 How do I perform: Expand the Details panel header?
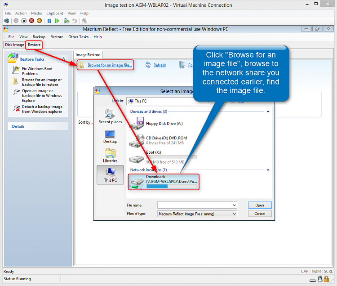38,126
